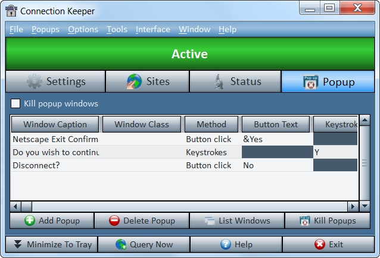The height and width of the screenshot is (258, 380).
Task: Click the microscope icon on Status tab
Action: (219, 81)
